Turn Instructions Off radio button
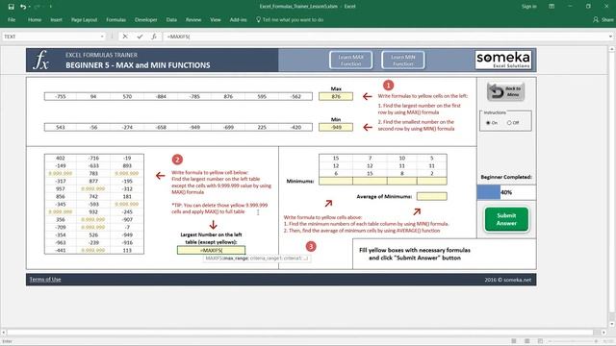The image size is (616, 346). (x=509, y=123)
